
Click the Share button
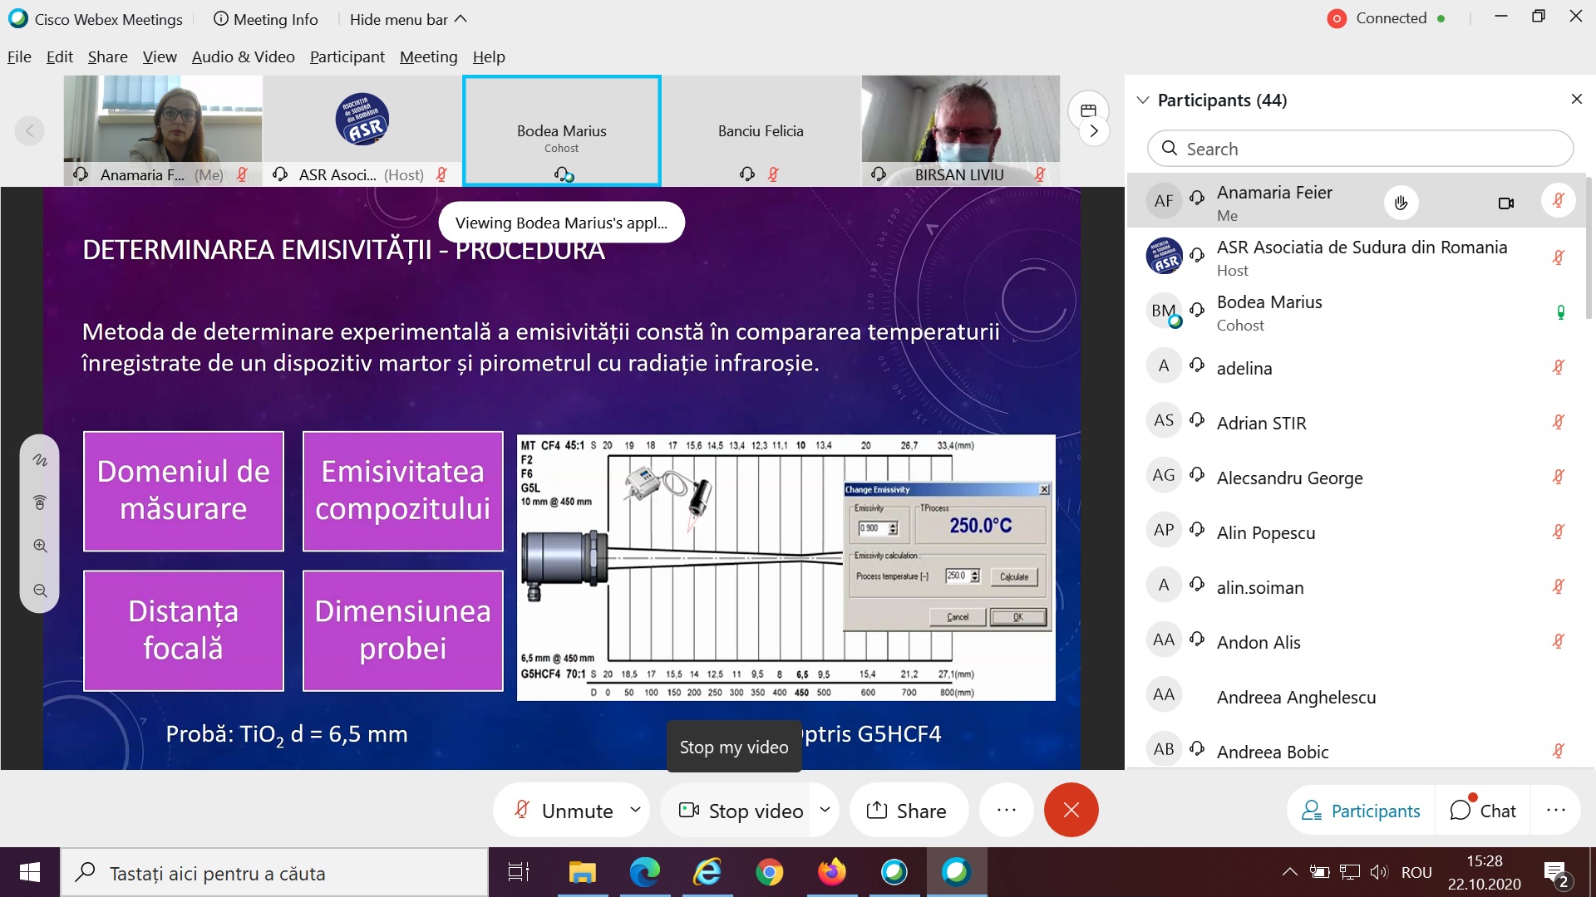[907, 811]
